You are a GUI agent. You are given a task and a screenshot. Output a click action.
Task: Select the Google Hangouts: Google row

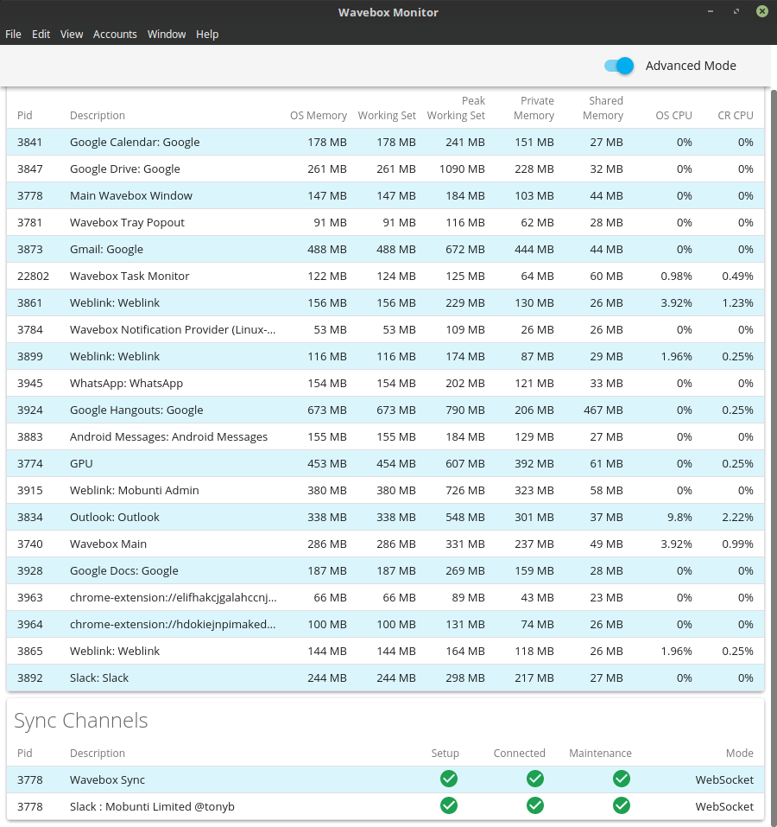click(x=385, y=410)
